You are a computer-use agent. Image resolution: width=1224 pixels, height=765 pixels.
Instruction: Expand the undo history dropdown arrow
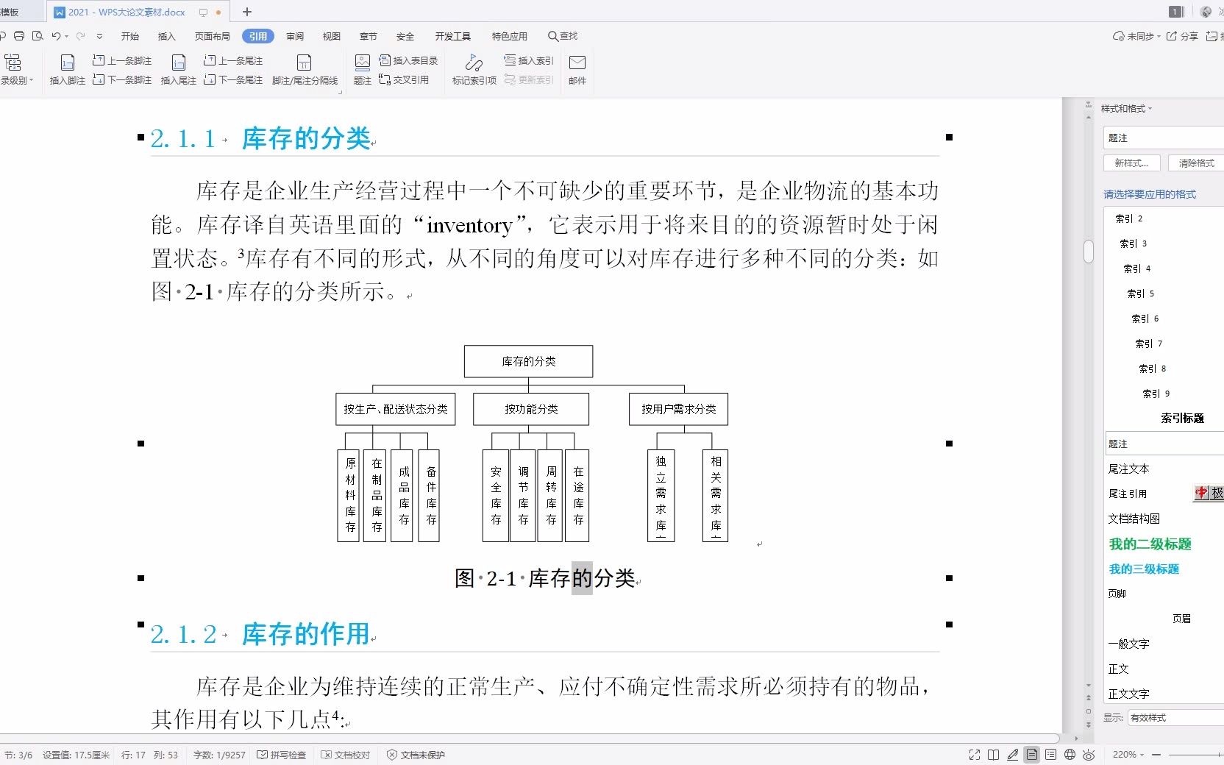pos(66,36)
